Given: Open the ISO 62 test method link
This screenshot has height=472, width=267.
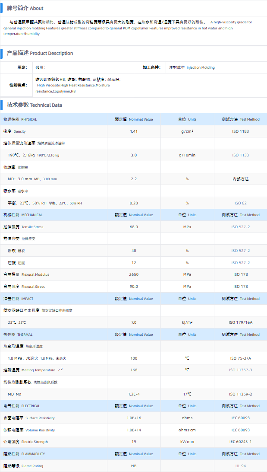Looking at the screenshot, I should click(240, 203).
